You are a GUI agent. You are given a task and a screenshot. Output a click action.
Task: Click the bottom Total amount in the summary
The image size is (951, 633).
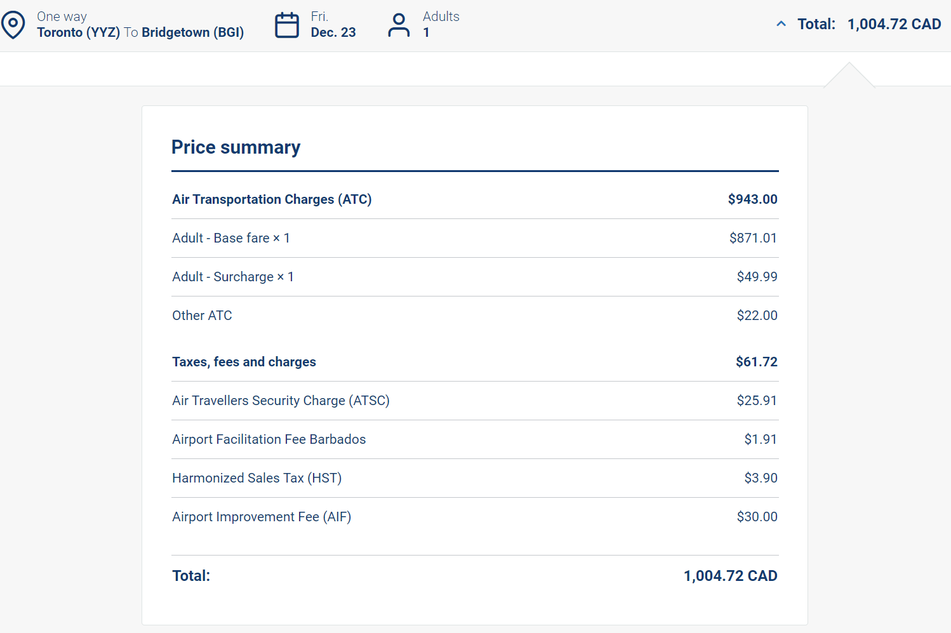pos(730,576)
